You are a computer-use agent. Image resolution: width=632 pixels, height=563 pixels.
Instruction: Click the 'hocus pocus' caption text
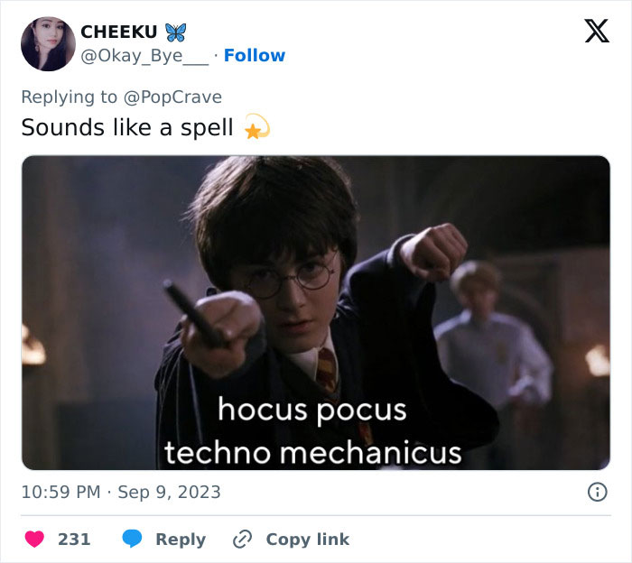click(312, 410)
